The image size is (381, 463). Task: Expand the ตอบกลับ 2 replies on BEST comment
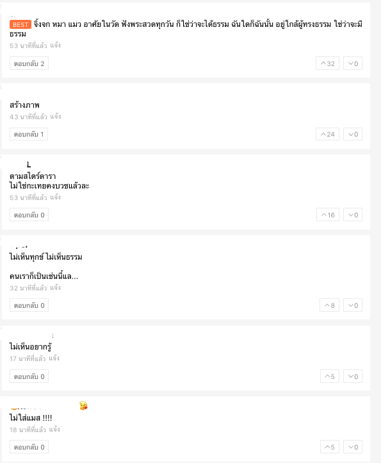(29, 63)
